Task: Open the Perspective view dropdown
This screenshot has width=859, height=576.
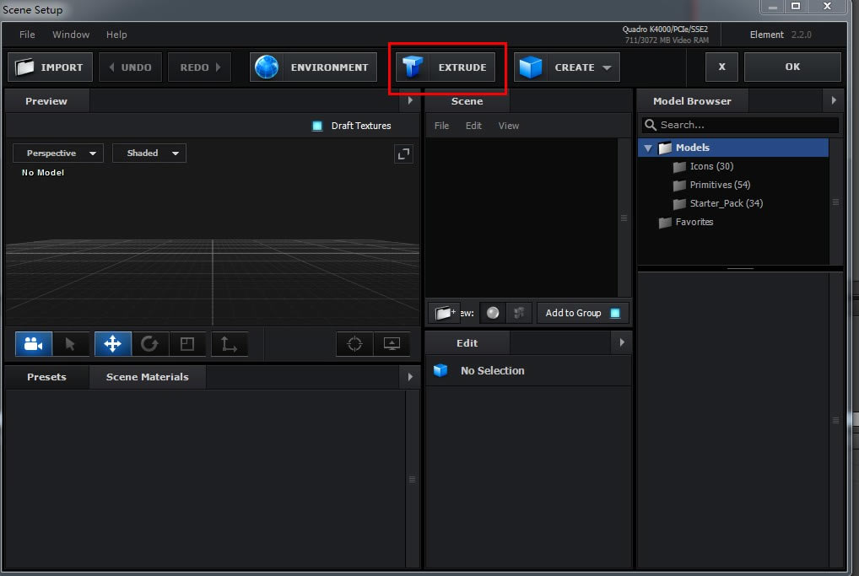Action: [x=58, y=153]
